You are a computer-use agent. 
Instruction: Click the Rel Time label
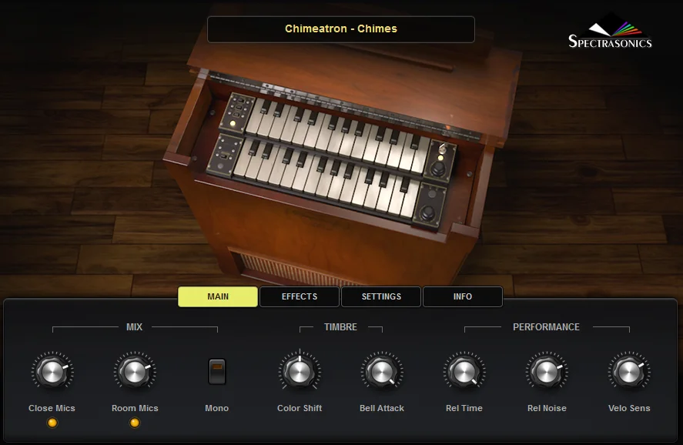pos(464,408)
